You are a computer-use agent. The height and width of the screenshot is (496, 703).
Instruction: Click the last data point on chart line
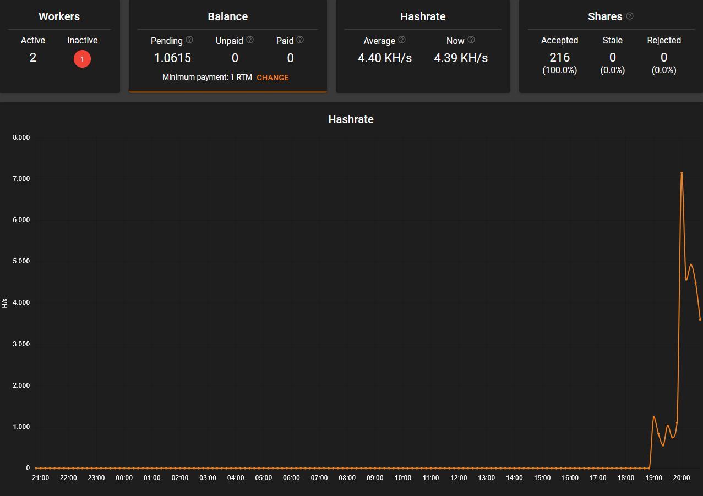pos(700,319)
